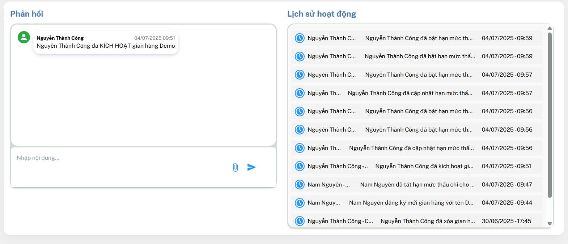568x244 pixels.
Task: Open 'Nam Nguyễn đã tắt hạn mức thấu chi' entry
Action: pos(417,185)
